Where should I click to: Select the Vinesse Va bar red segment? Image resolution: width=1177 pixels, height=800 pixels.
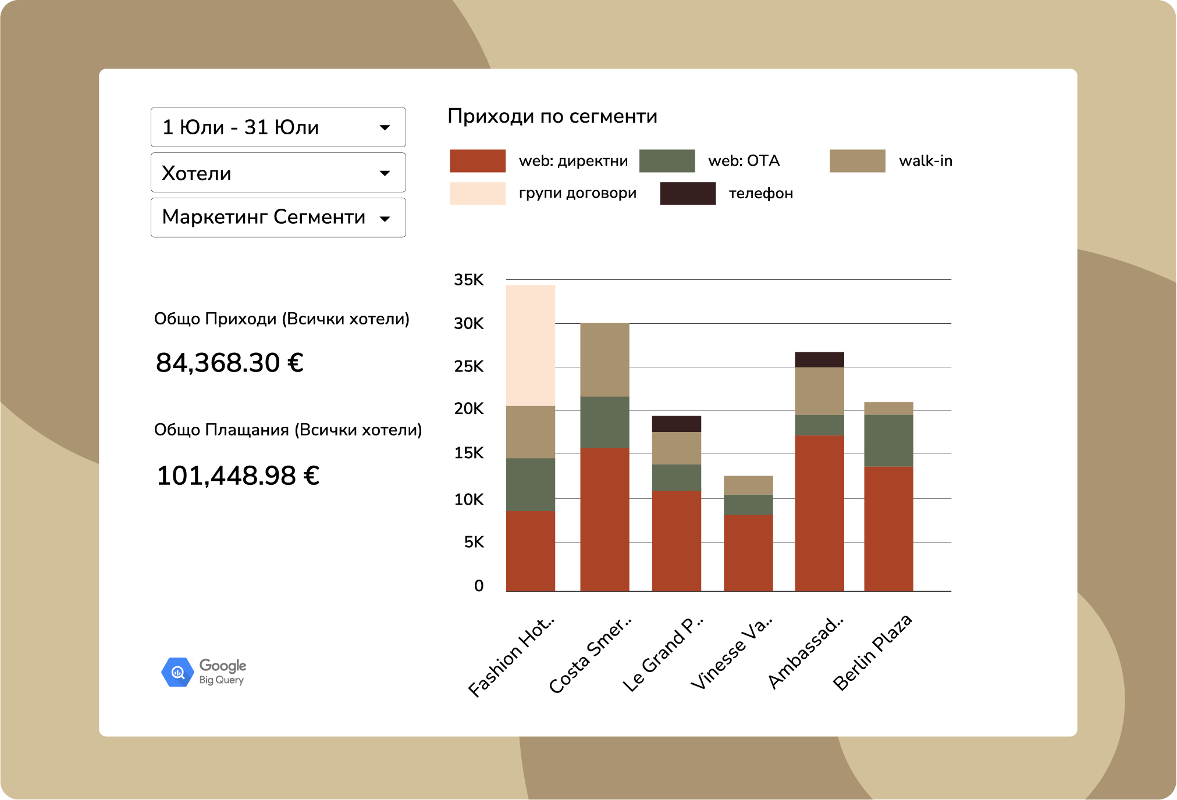click(748, 552)
